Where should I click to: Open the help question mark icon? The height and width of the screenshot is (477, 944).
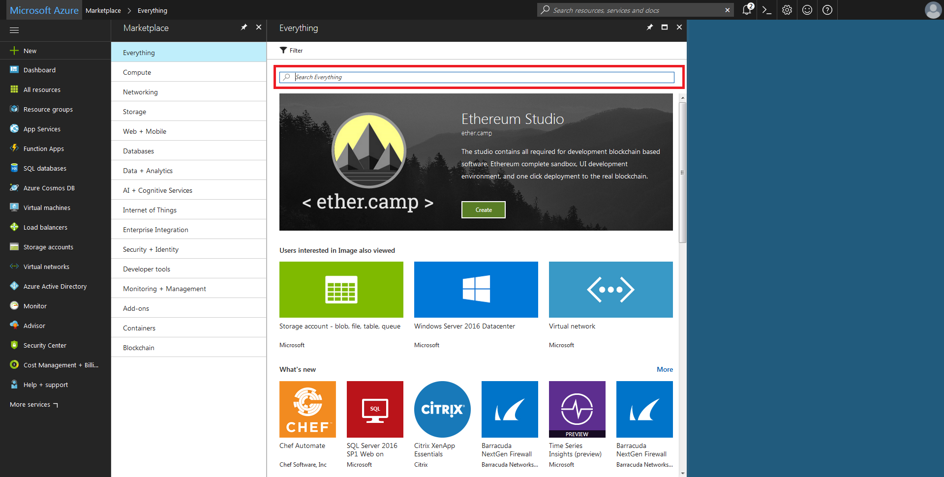(827, 10)
